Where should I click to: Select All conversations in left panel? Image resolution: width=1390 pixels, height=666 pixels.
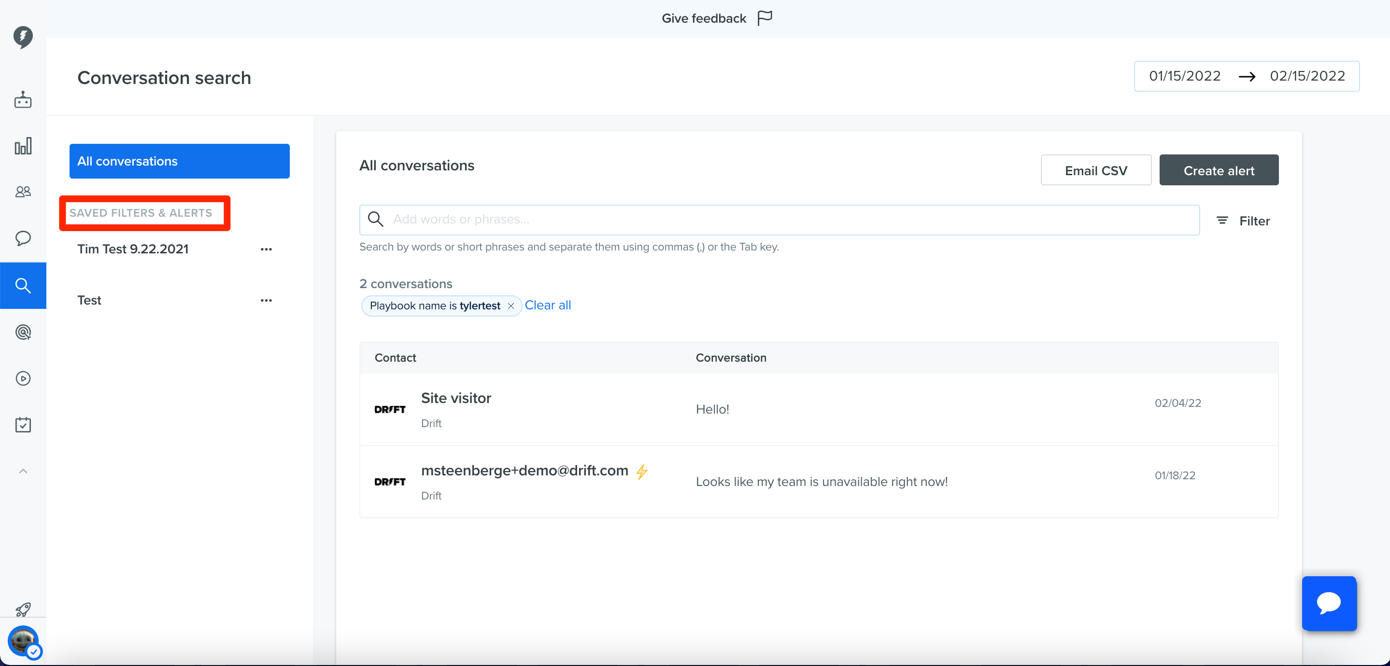point(179,161)
